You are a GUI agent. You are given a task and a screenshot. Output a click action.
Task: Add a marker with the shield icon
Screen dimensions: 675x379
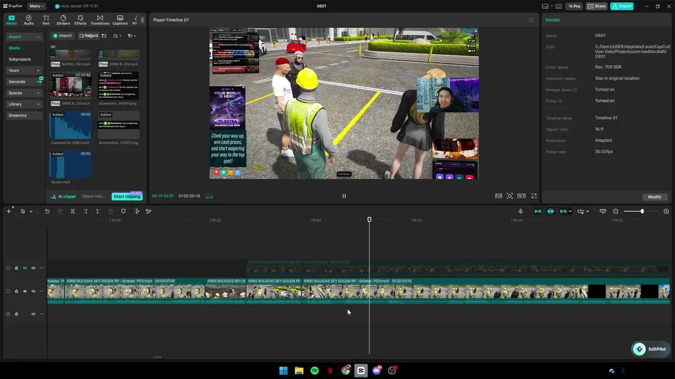click(x=123, y=211)
